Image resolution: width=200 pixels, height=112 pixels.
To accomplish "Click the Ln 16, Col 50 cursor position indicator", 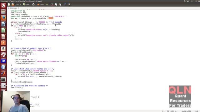I will coord(186,111).
